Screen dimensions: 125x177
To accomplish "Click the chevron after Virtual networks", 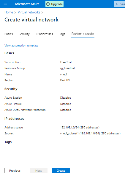I will pos(42,13).
